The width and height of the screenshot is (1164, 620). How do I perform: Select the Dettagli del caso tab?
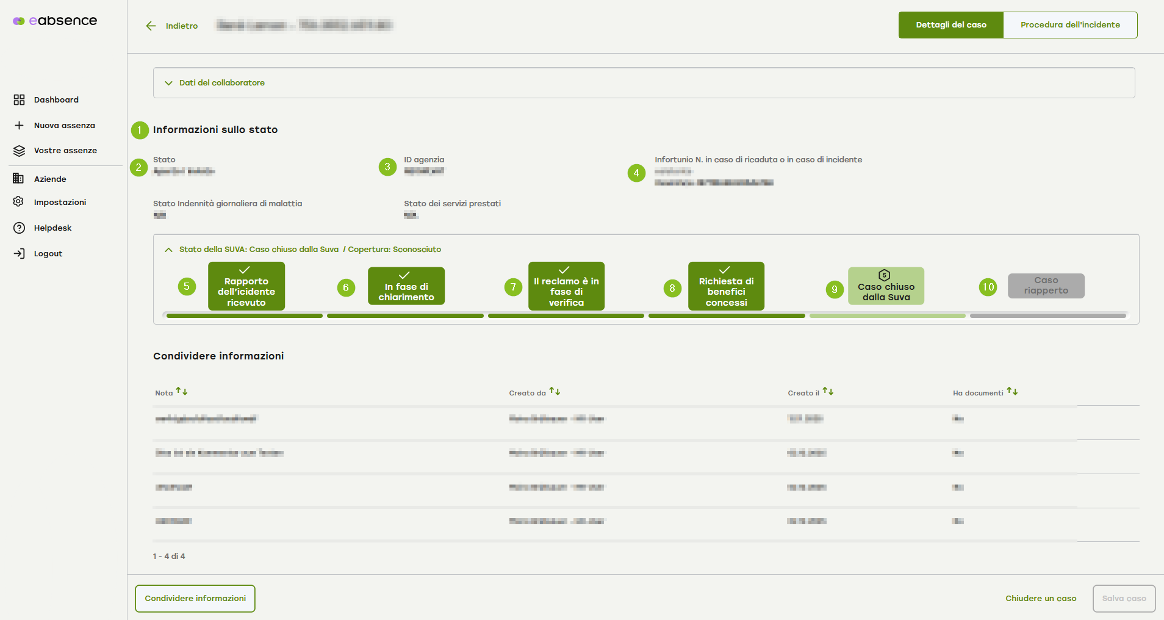[x=950, y=25]
